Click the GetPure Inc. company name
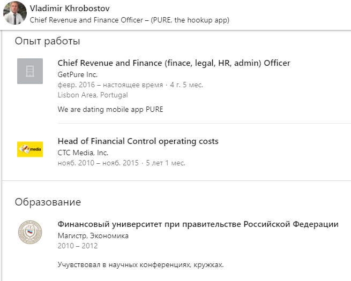351x281 pixels. (x=78, y=74)
